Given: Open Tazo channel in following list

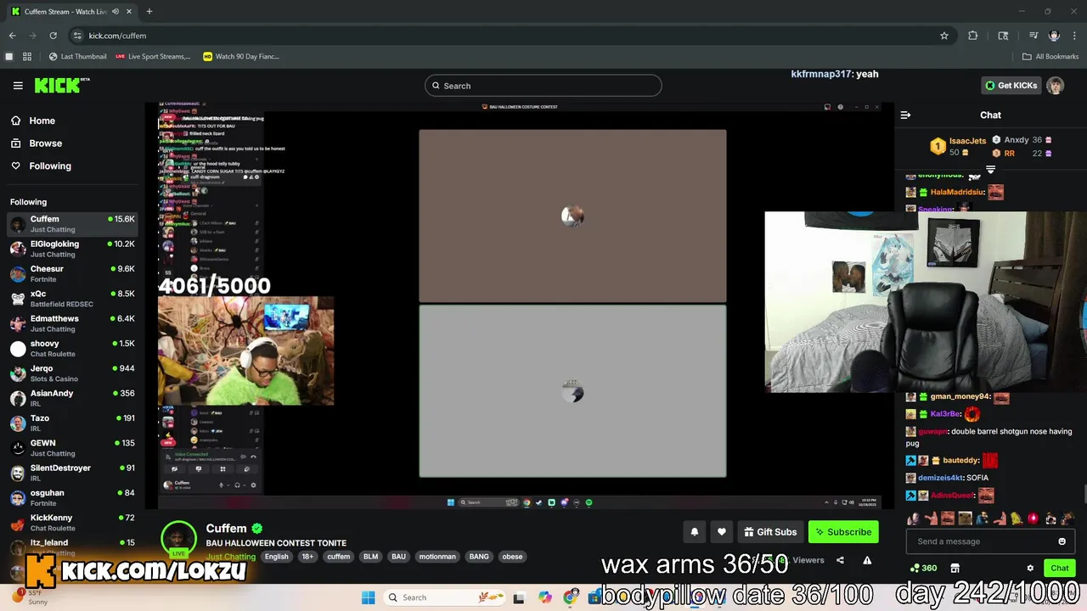Looking at the screenshot, I should (72, 423).
